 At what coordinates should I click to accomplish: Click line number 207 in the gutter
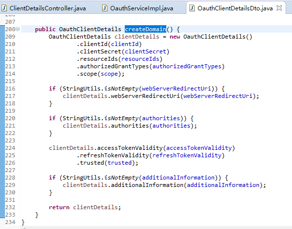(x=10, y=22)
